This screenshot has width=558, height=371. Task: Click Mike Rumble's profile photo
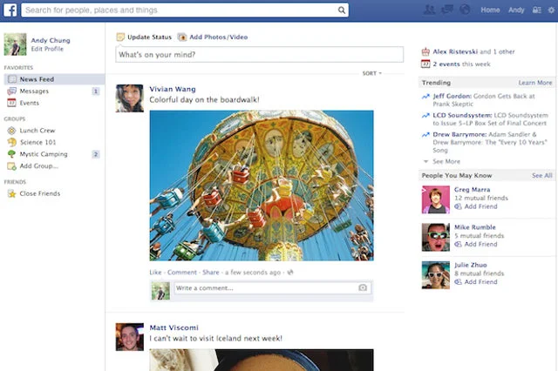click(436, 237)
